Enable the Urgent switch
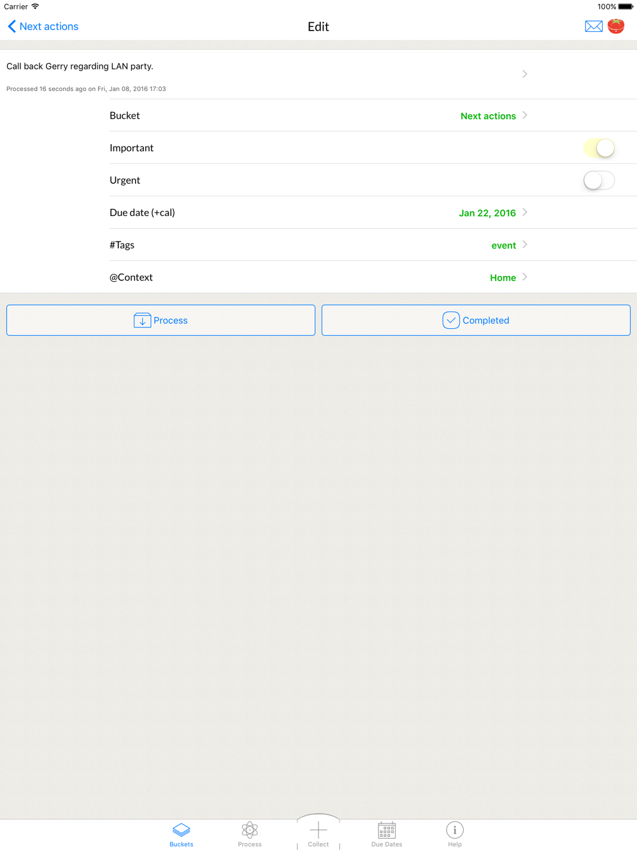This screenshot has width=637, height=850. [599, 180]
